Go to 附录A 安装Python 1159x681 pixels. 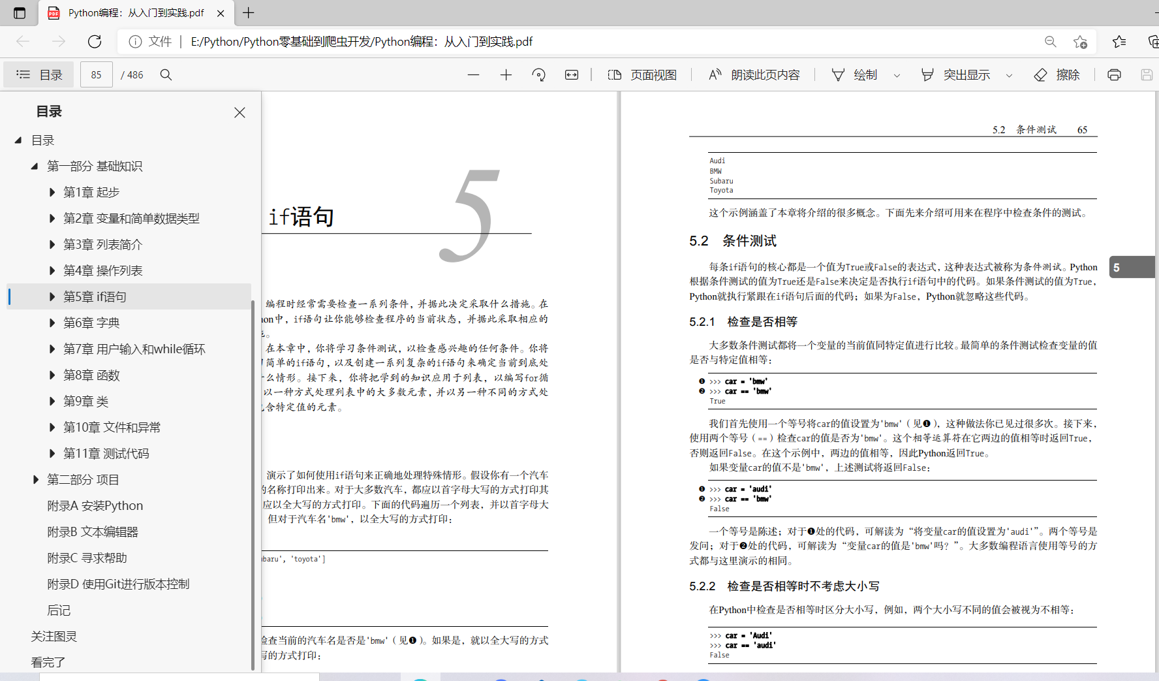point(95,505)
